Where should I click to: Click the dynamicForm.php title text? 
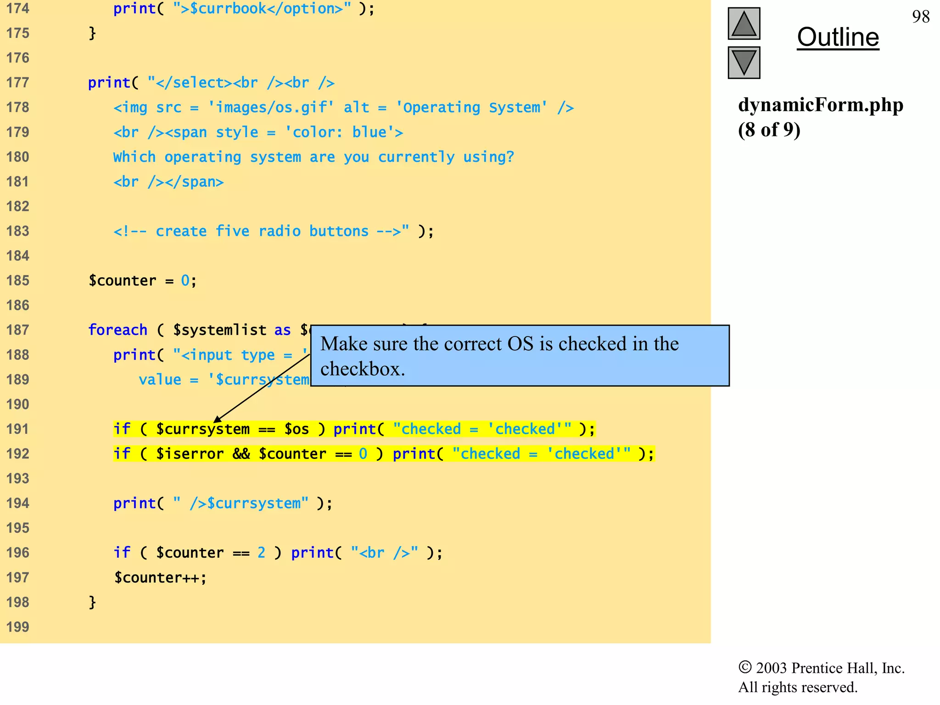coord(820,105)
